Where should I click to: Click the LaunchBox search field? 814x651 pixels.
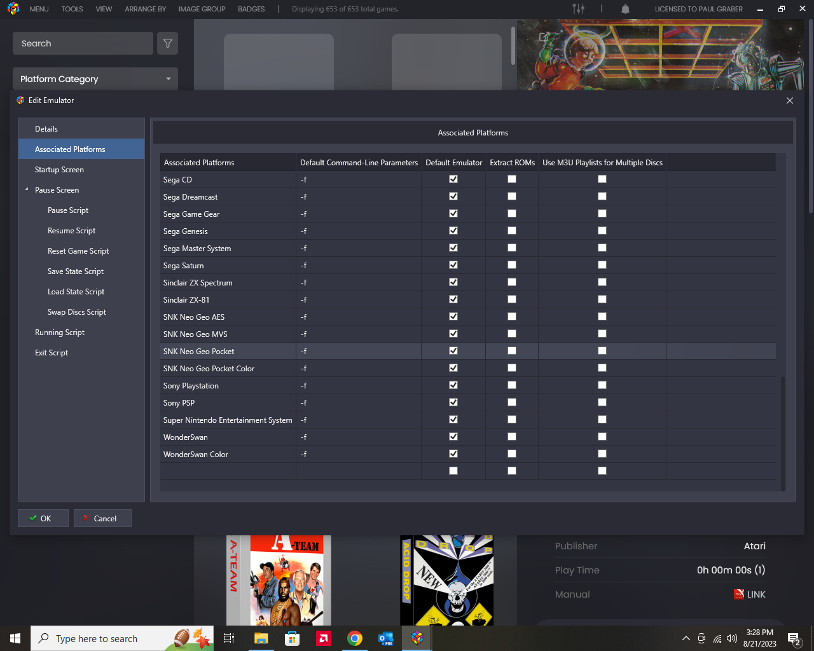(x=83, y=43)
